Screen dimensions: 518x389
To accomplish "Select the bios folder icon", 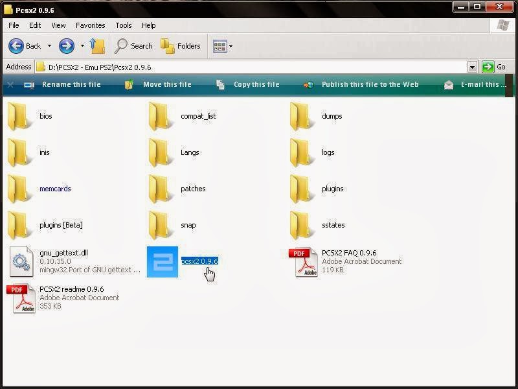I will pyautogui.click(x=19, y=116).
